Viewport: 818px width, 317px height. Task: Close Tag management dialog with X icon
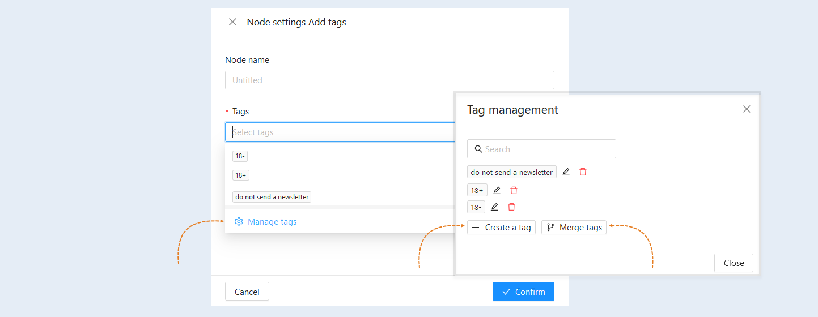coord(747,109)
